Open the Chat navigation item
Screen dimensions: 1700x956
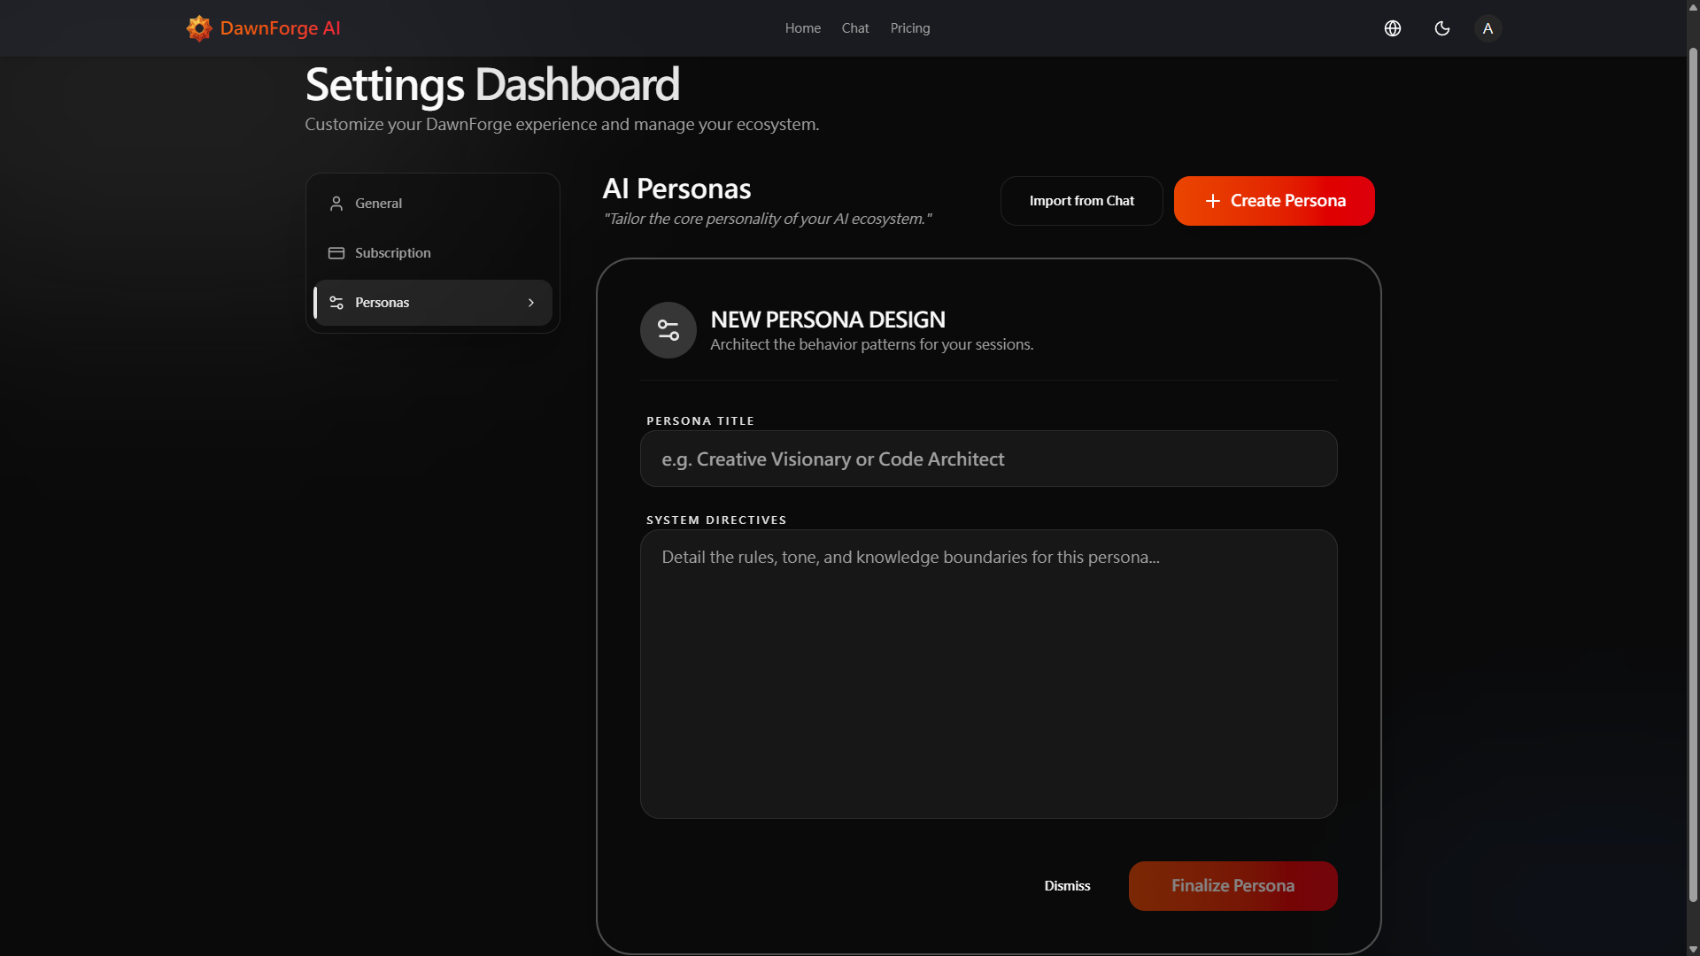click(x=855, y=28)
